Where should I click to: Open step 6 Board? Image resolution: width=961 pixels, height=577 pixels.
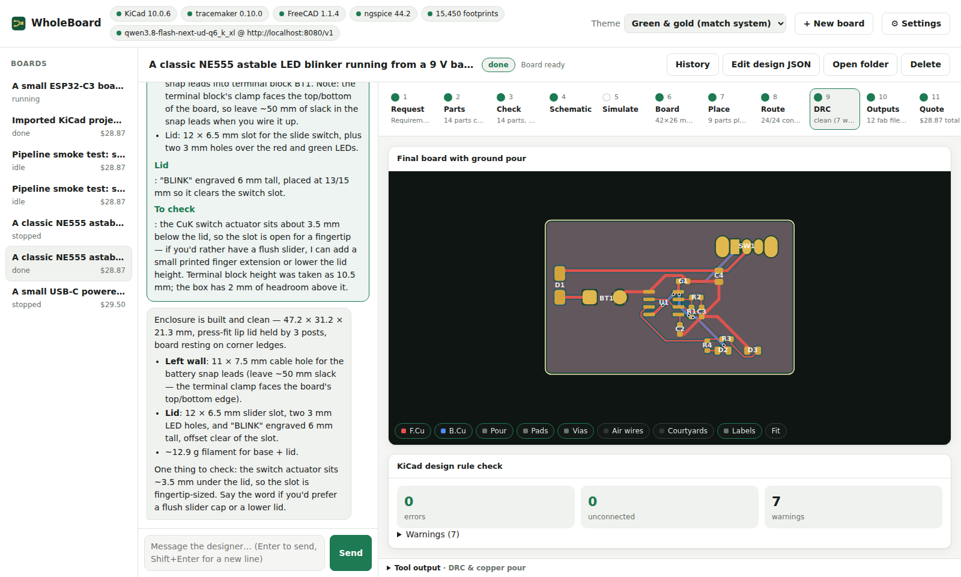[x=675, y=109]
